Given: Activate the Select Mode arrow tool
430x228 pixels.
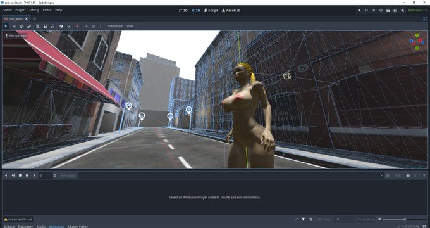Looking at the screenshot, I should pyautogui.click(x=6, y=26).
